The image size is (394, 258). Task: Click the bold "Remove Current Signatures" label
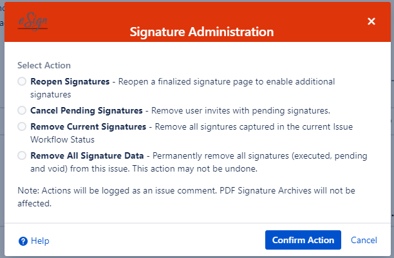(88, 127)
